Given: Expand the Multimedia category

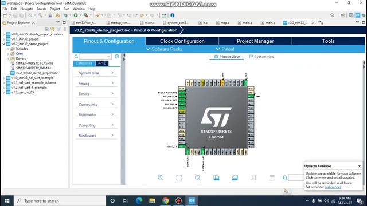Looking at the screenshot, I should point(96,114).
